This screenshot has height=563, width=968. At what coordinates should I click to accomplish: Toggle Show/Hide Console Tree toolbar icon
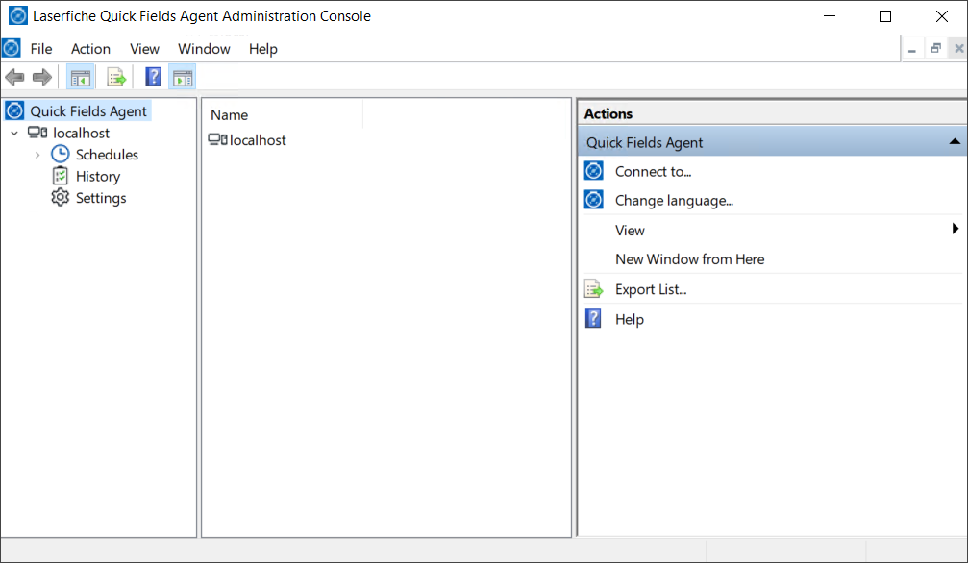point(81,77)
